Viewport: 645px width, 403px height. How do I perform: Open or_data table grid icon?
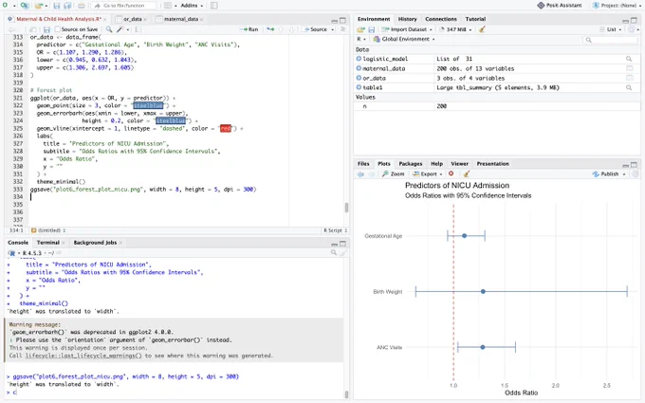tap(630, 78)
